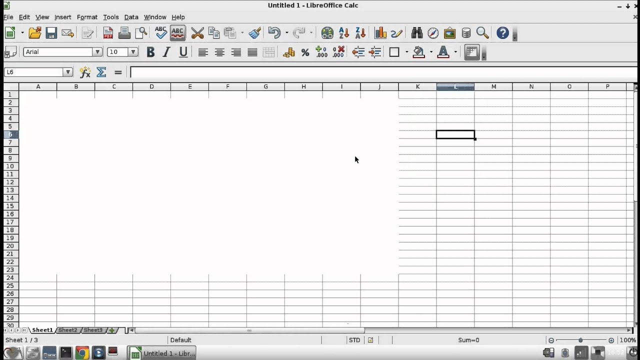Toggle bold formatting
Screen dimensions: 640x360
(150, 52)
